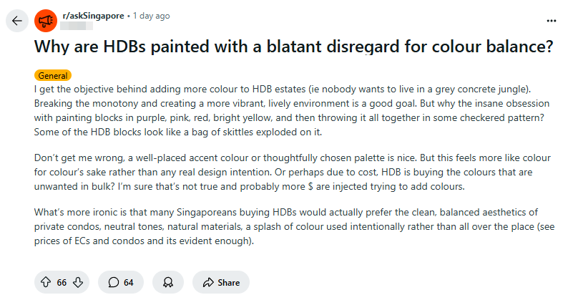Click the vote score of 66
The width and height of the screenshot is (568, 300).
(62, 282)
